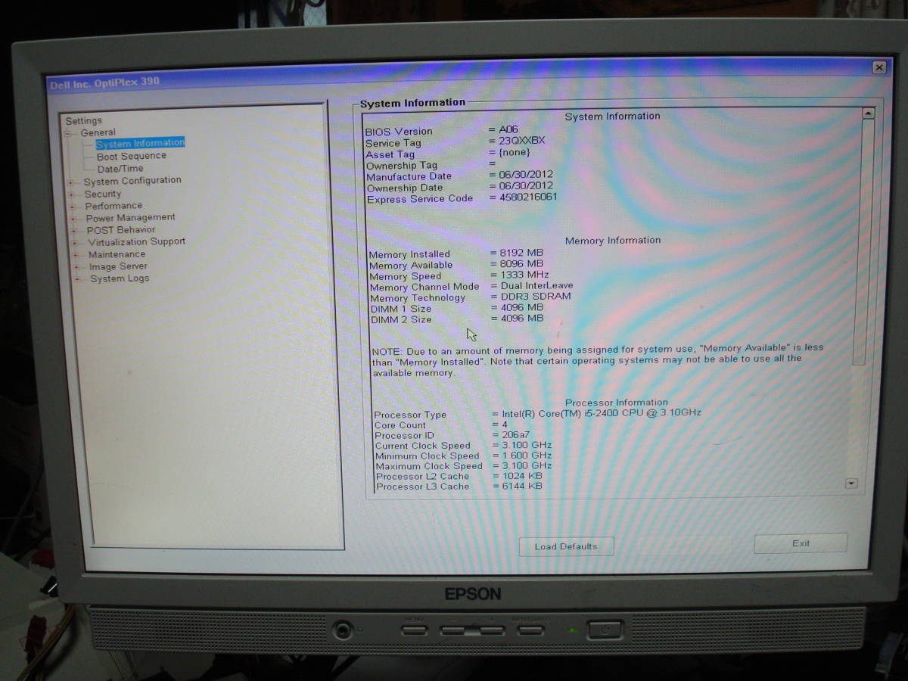Click the 'Dual InterLeave' channel mode value
This screenshot has height=681, width=908.
(537, 285)
